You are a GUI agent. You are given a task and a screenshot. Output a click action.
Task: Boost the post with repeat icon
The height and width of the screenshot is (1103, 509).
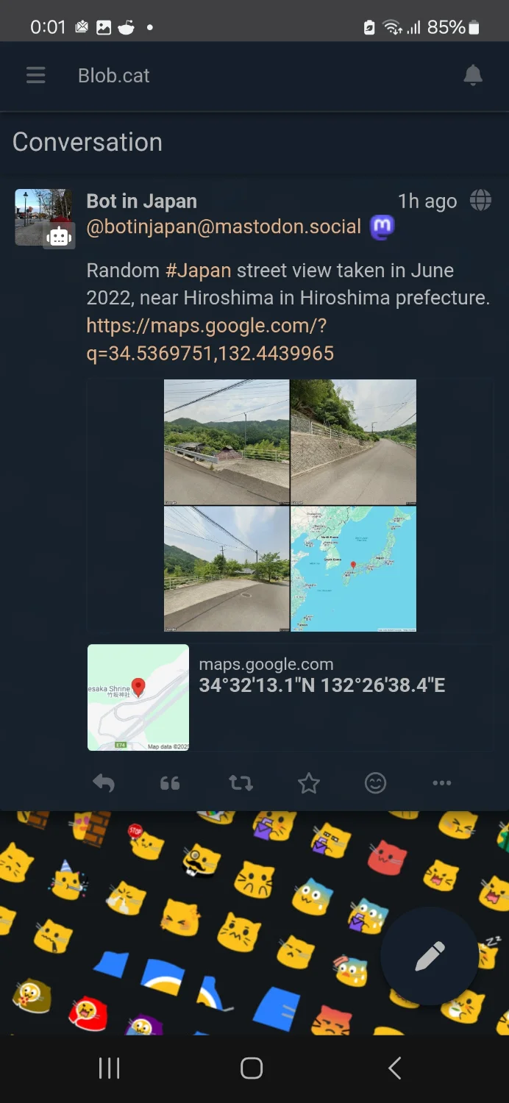[x=241, y=783]
